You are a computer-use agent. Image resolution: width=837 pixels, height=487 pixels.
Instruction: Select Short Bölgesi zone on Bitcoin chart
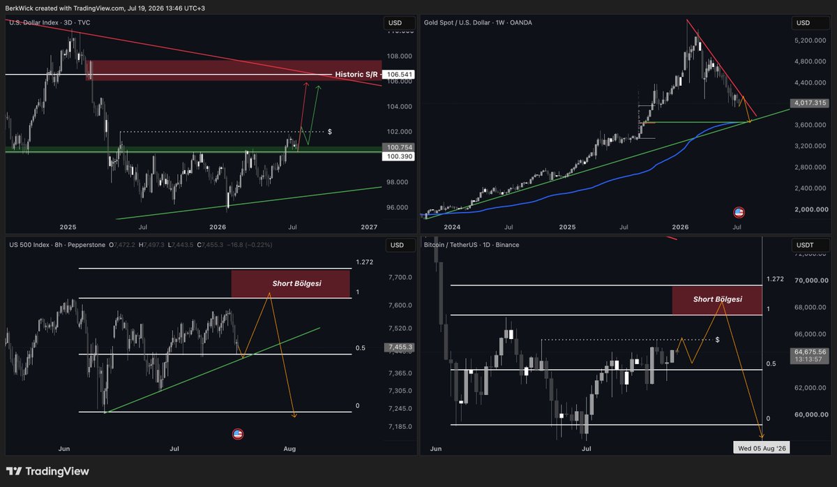717,299
